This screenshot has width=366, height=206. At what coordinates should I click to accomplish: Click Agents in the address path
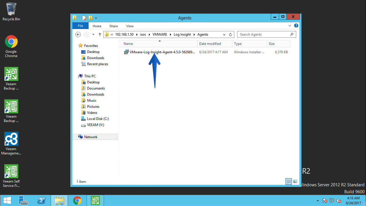pos(203,34)
